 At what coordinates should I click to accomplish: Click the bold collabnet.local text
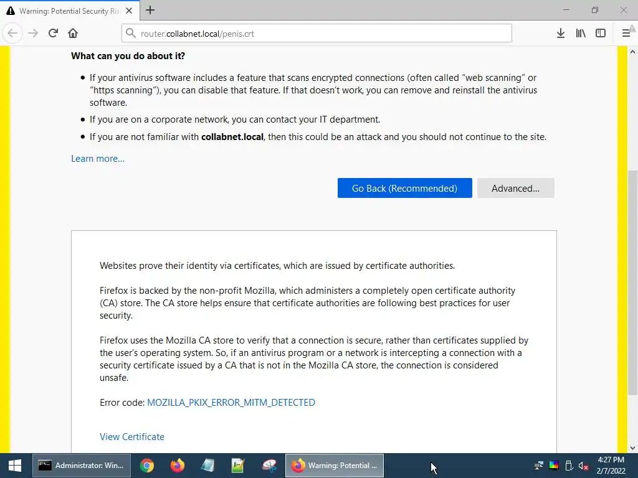(x=232, y=137)
